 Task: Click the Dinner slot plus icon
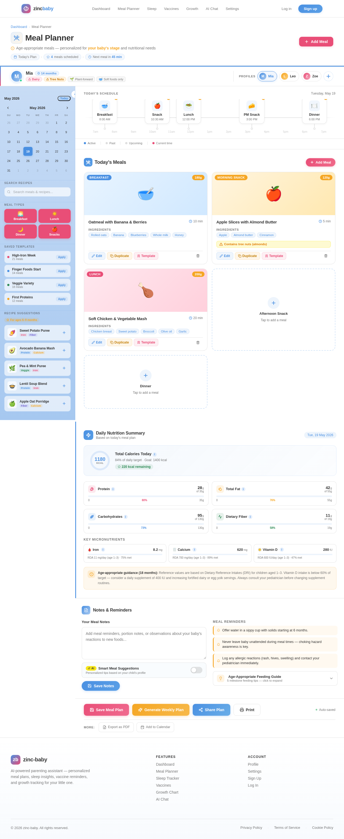pos(145,375)
